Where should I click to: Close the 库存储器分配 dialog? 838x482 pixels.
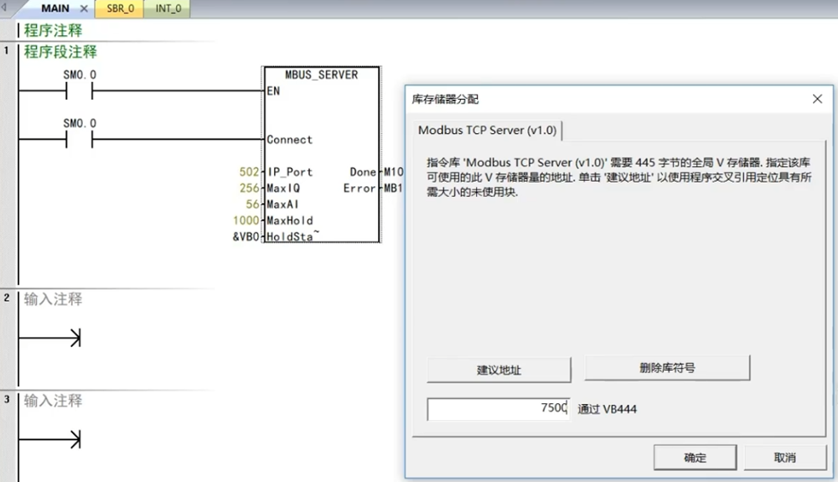[817, 99]
